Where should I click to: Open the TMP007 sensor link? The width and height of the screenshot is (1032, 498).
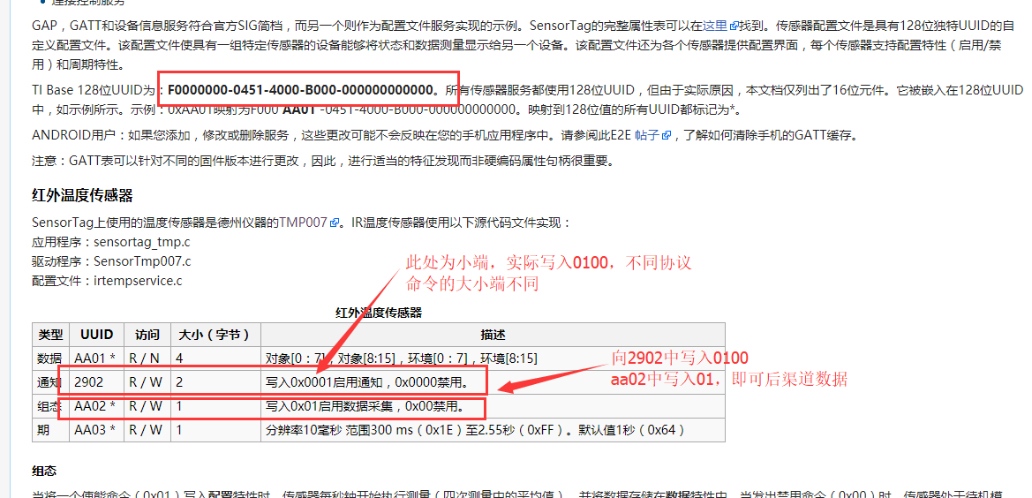coord(304,223)
